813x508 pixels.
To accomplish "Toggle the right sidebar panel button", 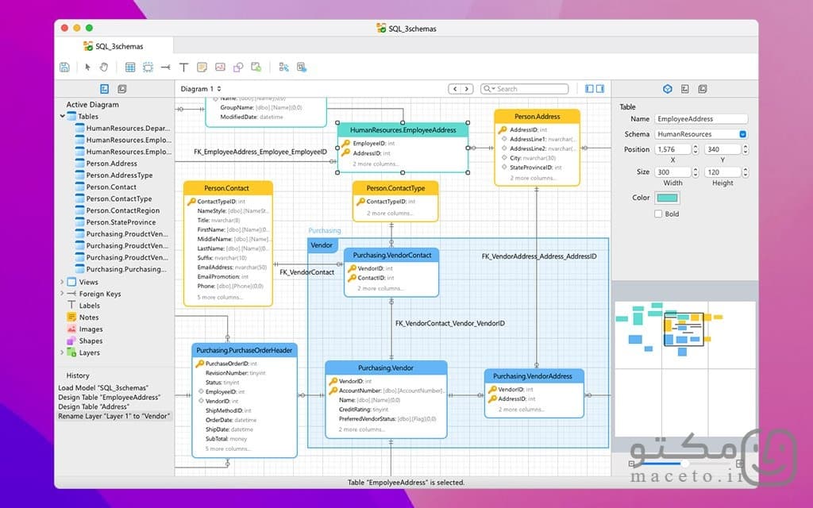I will [600, 89].
